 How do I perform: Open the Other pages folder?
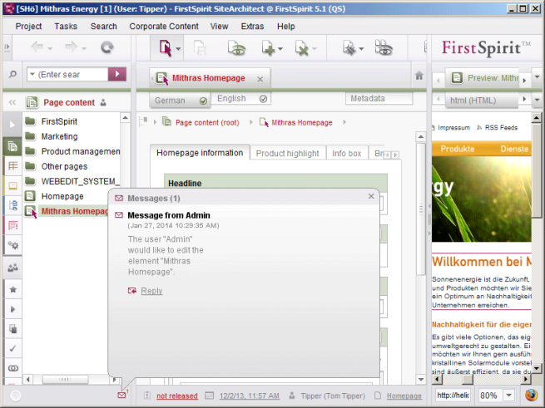[64, 166]
